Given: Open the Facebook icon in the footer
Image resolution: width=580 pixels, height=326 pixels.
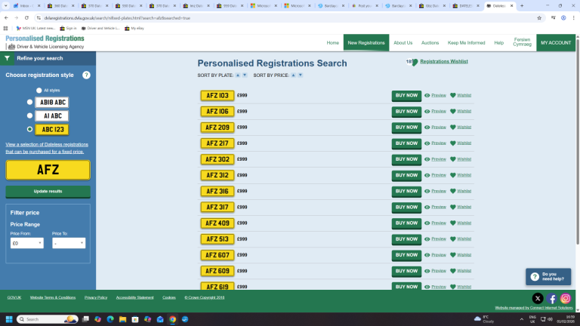Looking at the screenshot, I should click(x=551, y=298).
